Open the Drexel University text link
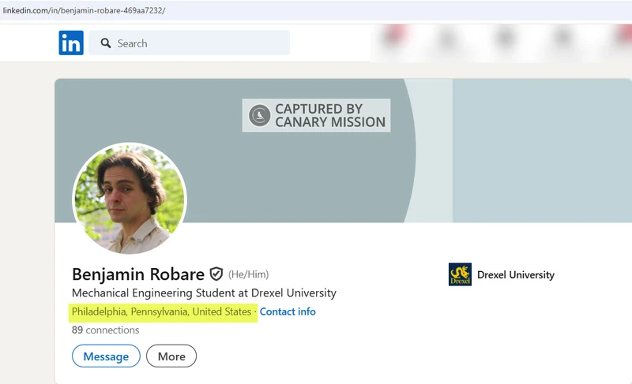This screenshot has width=632, height=384. (516, 275)
